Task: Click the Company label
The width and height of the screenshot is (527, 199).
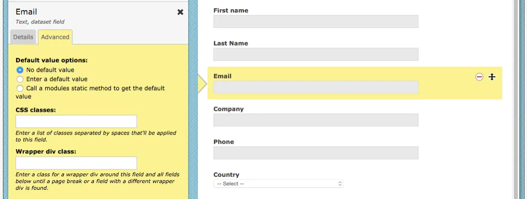Action: [x=228, y=109]
